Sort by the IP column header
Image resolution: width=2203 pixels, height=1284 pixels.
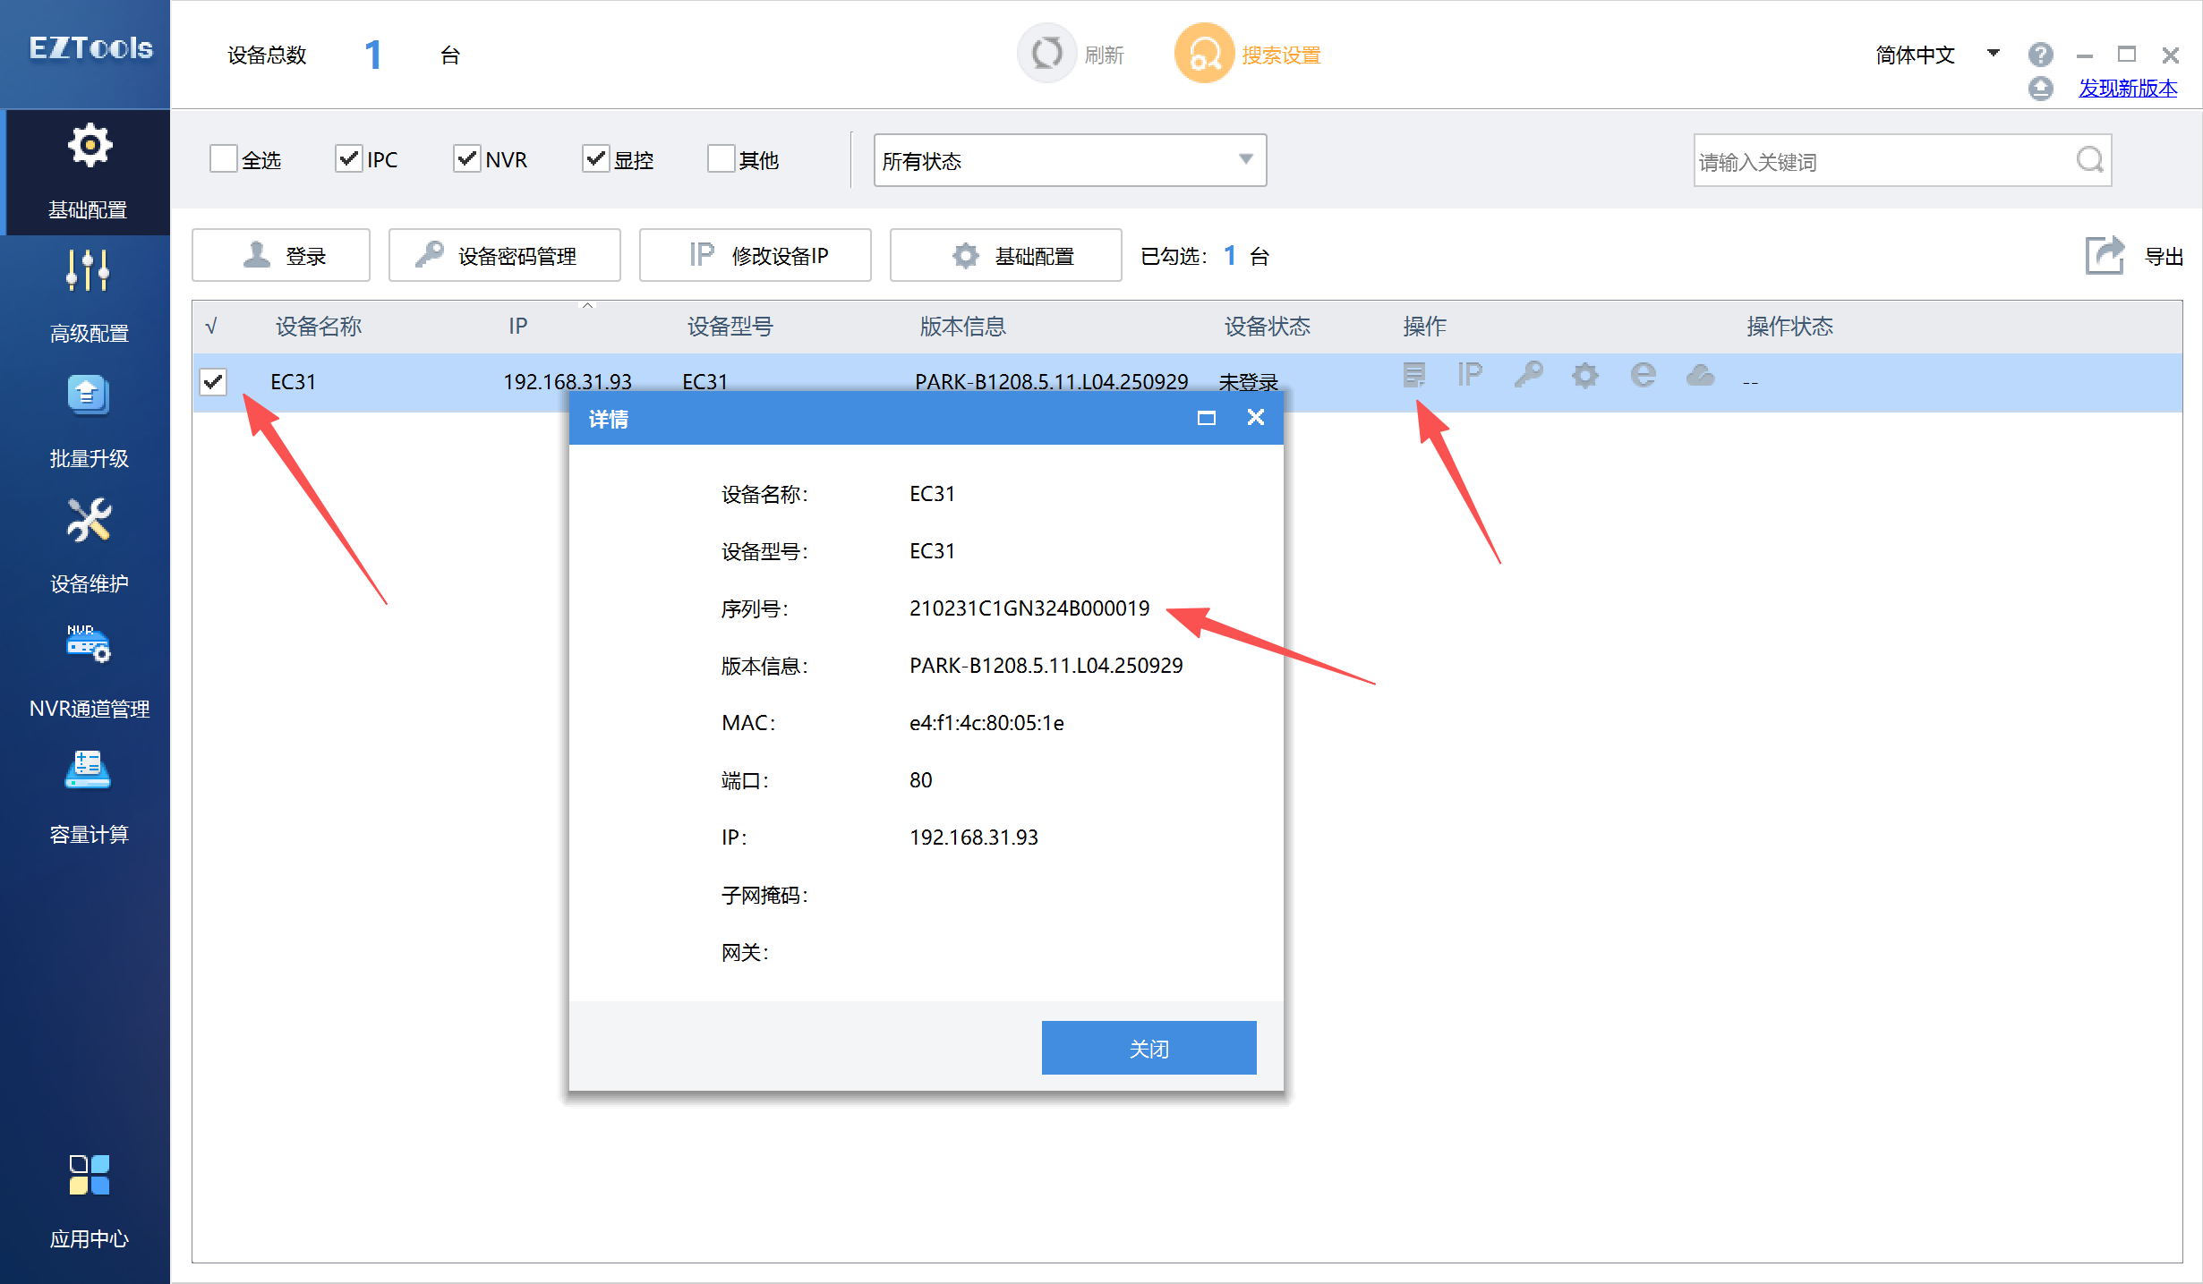pos(518,326)
